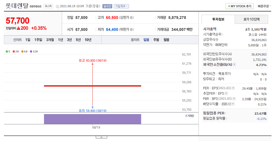
Task: Select the 1일 line chart period
Action: point(28,40)
